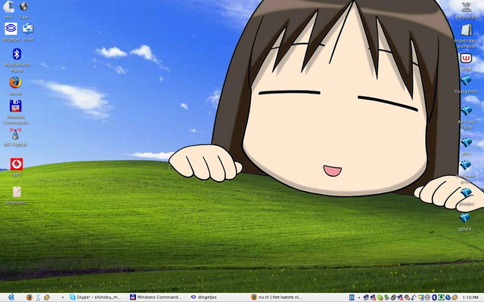Click the music note icon in the system tray
Image resolution: width=484 pixels, height=302 pixels.
tap(414, 297)
